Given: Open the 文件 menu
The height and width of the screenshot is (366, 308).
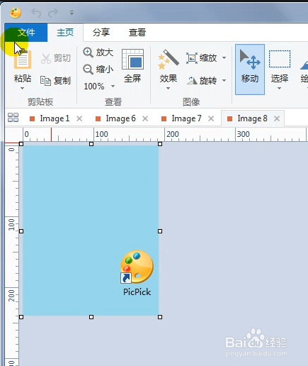Looking at the screenshot, I should click(x=26, y=33).
